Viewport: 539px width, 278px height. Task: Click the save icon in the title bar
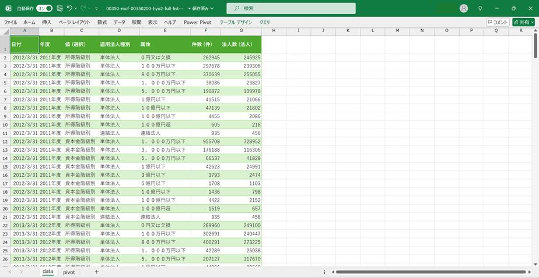60,9
